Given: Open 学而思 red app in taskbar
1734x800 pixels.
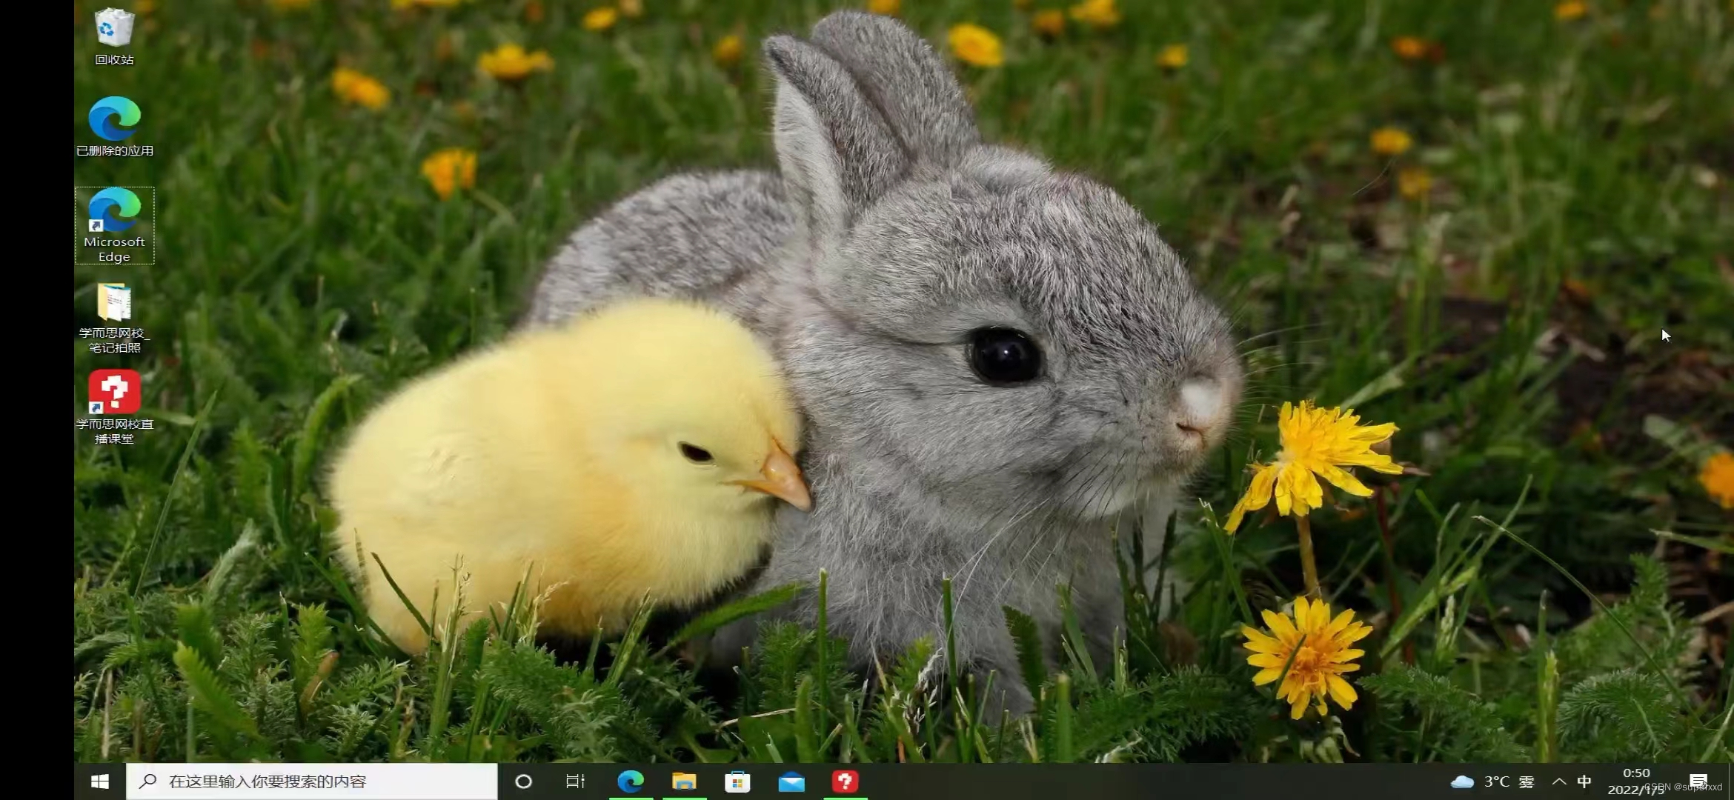Looking at the screenshot, I should click(845, 781).
